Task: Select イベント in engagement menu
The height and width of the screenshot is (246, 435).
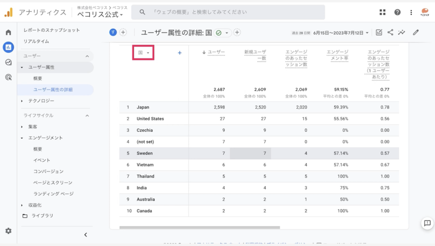Action: point(42,160)
